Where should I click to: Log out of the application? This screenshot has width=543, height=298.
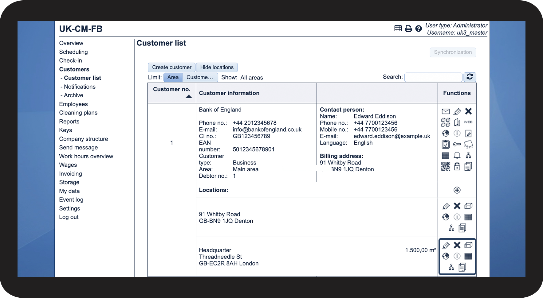[x=69, y=217]
